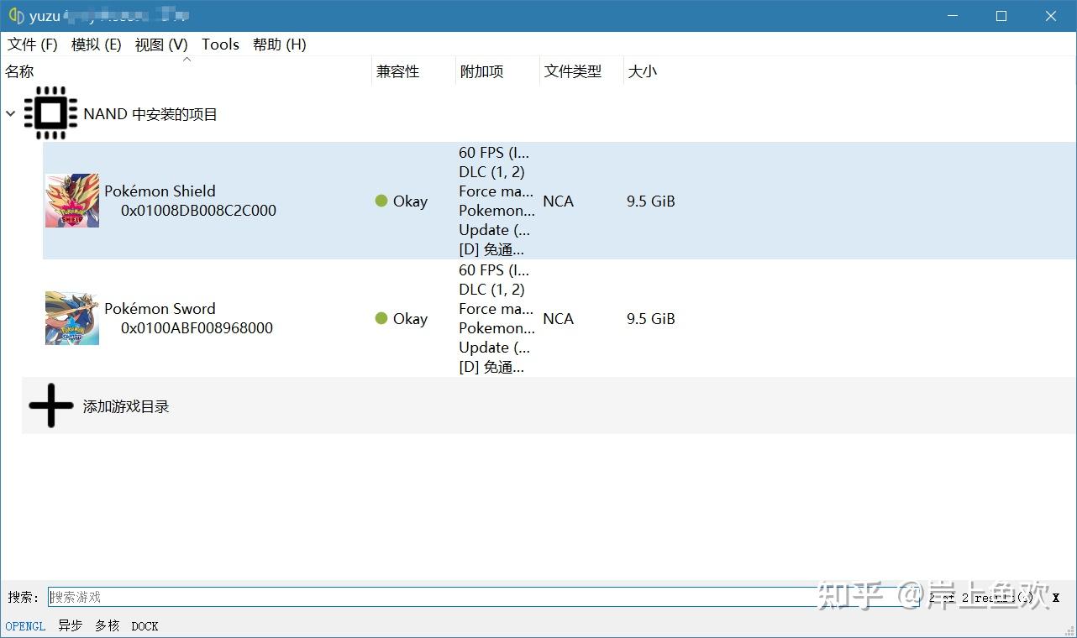Select the Pokémon Sword title text
Screen dimensions: 1077x638
pyautogui.click(x=160, y=308)
